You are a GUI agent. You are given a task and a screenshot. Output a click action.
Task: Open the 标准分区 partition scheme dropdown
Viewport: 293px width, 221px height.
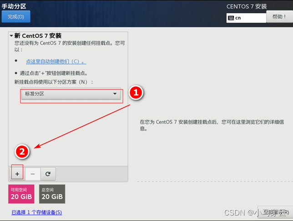[71, 94]
